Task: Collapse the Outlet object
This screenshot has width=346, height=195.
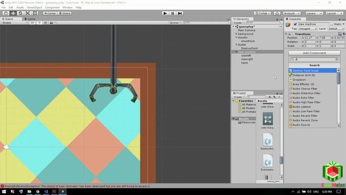Action: coord(236,44)
